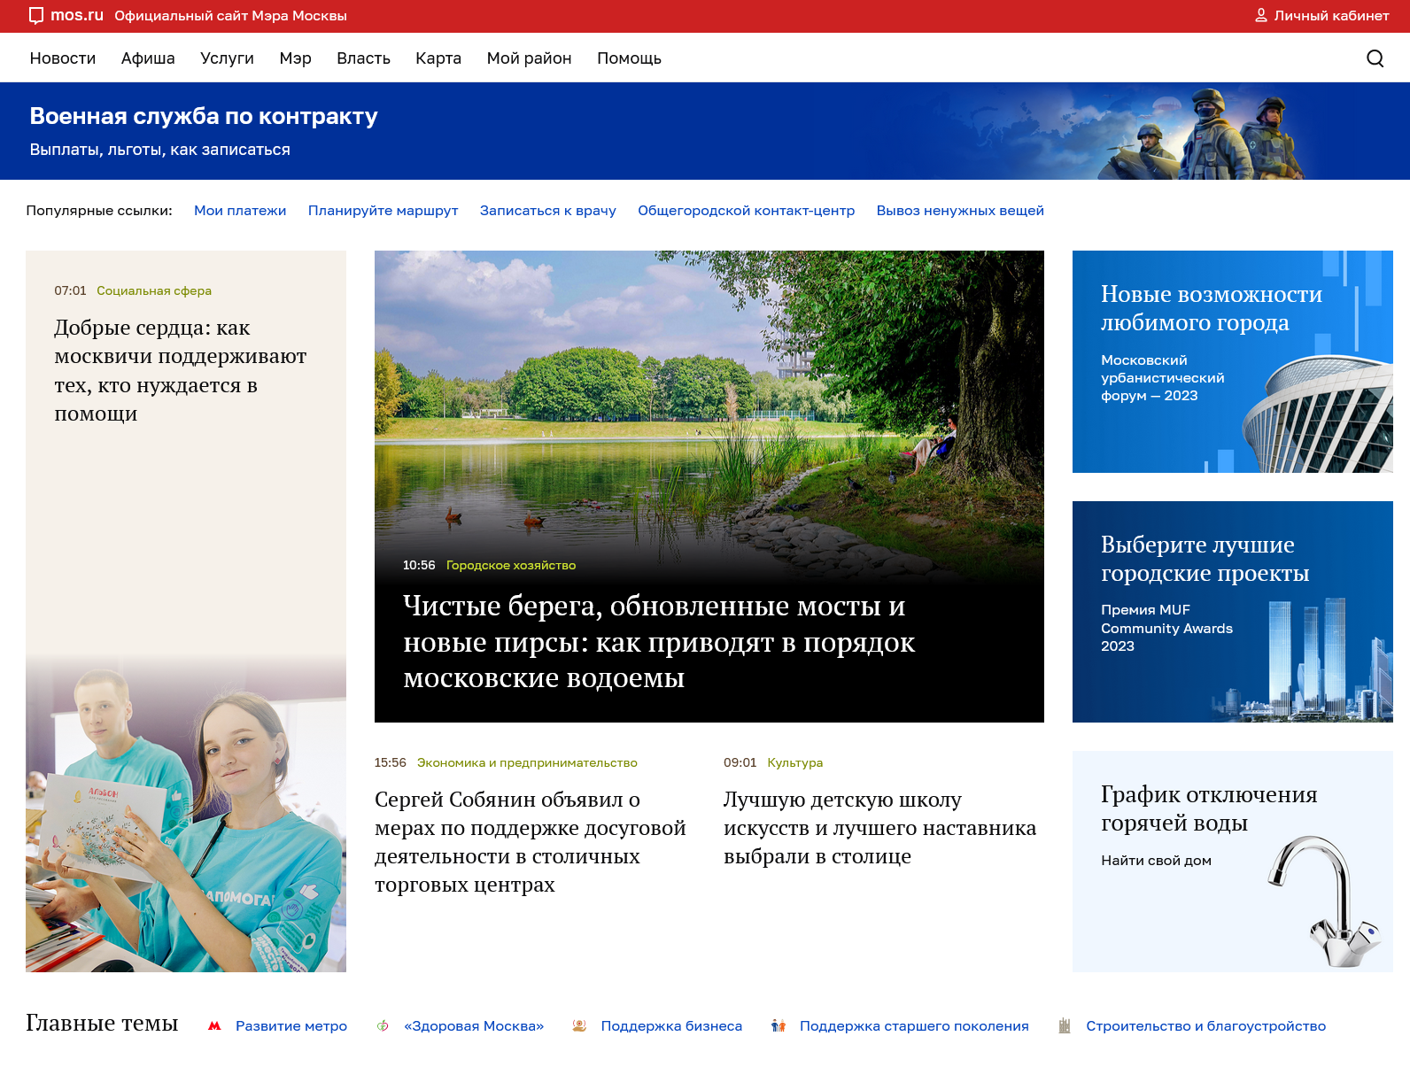Open Записаться к врачу link
The image size is (1410, 1067).
tap(548, 211)
